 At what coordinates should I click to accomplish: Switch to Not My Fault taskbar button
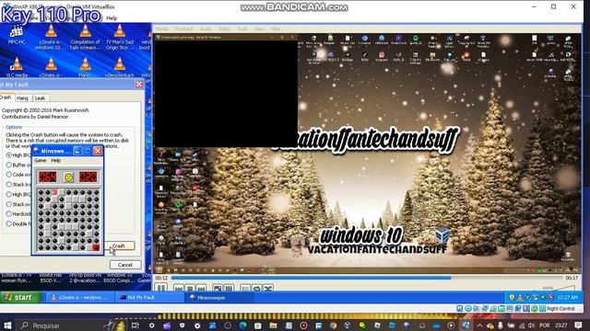click(x=148, y=297)
